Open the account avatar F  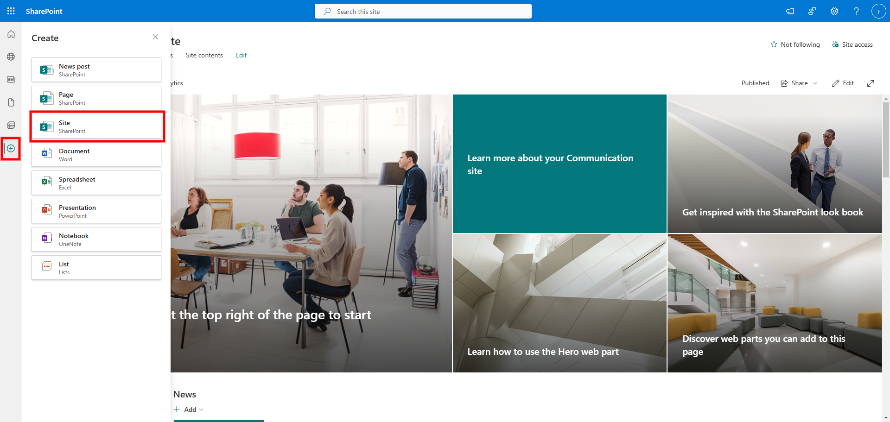coord(879,11)
